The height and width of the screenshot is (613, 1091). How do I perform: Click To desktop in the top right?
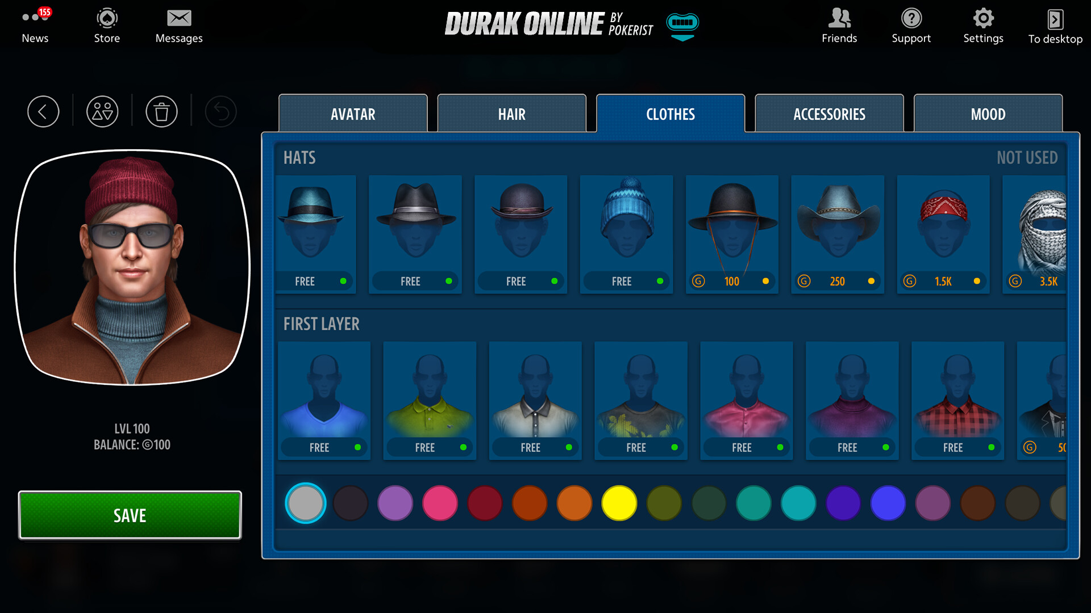click(x=1055, y=25)
